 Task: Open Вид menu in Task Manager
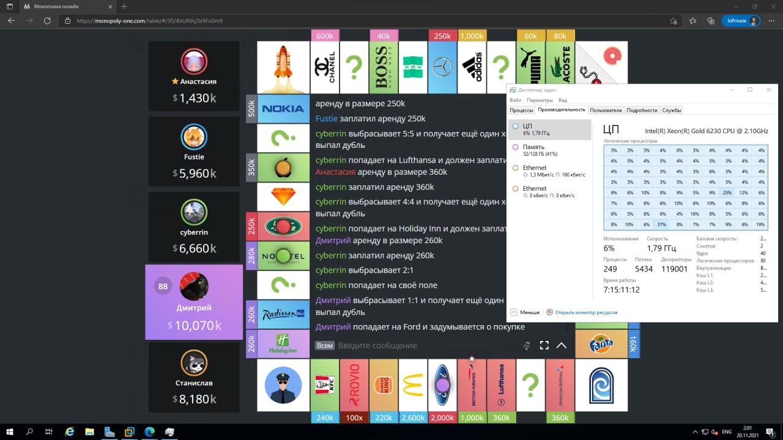coord(563,100)
